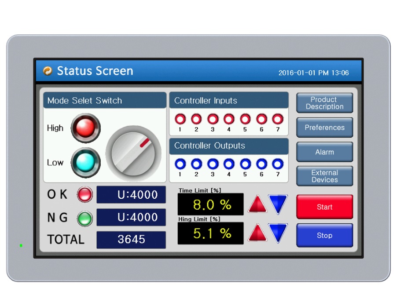This screenshot has height=306, width=396.
Task: Click the N G label
Action: click(57, 218)
